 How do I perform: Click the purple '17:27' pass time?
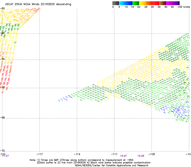click(6, 156)
